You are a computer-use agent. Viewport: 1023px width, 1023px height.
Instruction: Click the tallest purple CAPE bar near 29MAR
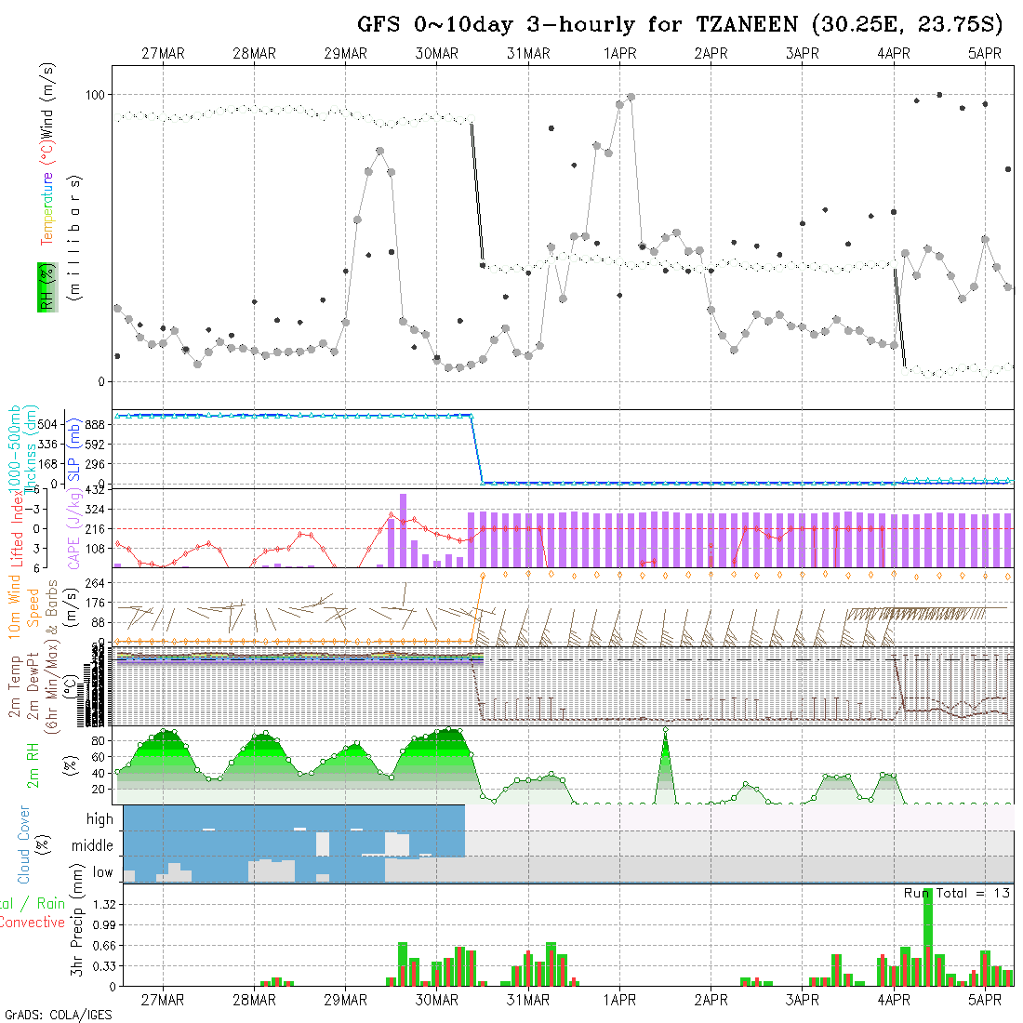click(x=403, y=530)
